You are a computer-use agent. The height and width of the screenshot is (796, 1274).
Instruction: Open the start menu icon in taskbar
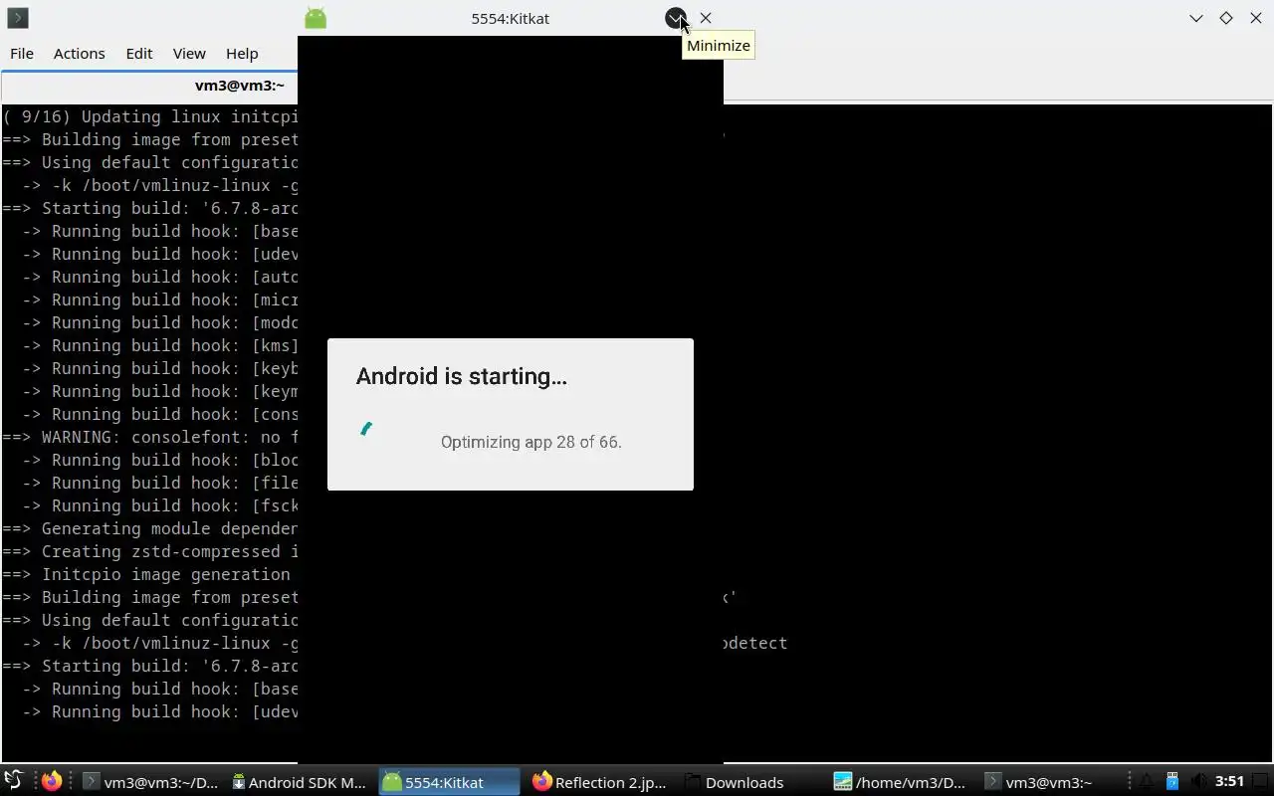click(14, 781)
